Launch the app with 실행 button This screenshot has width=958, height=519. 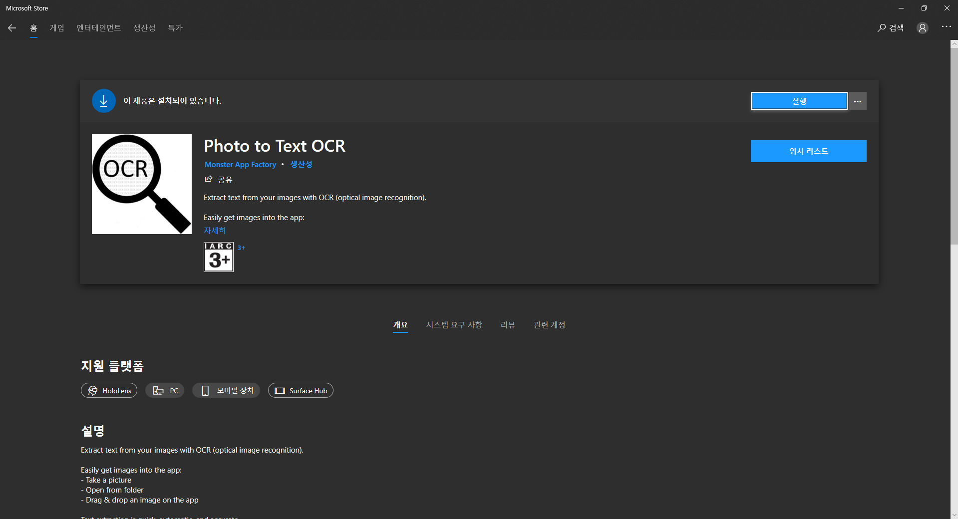tap(799, 101)
